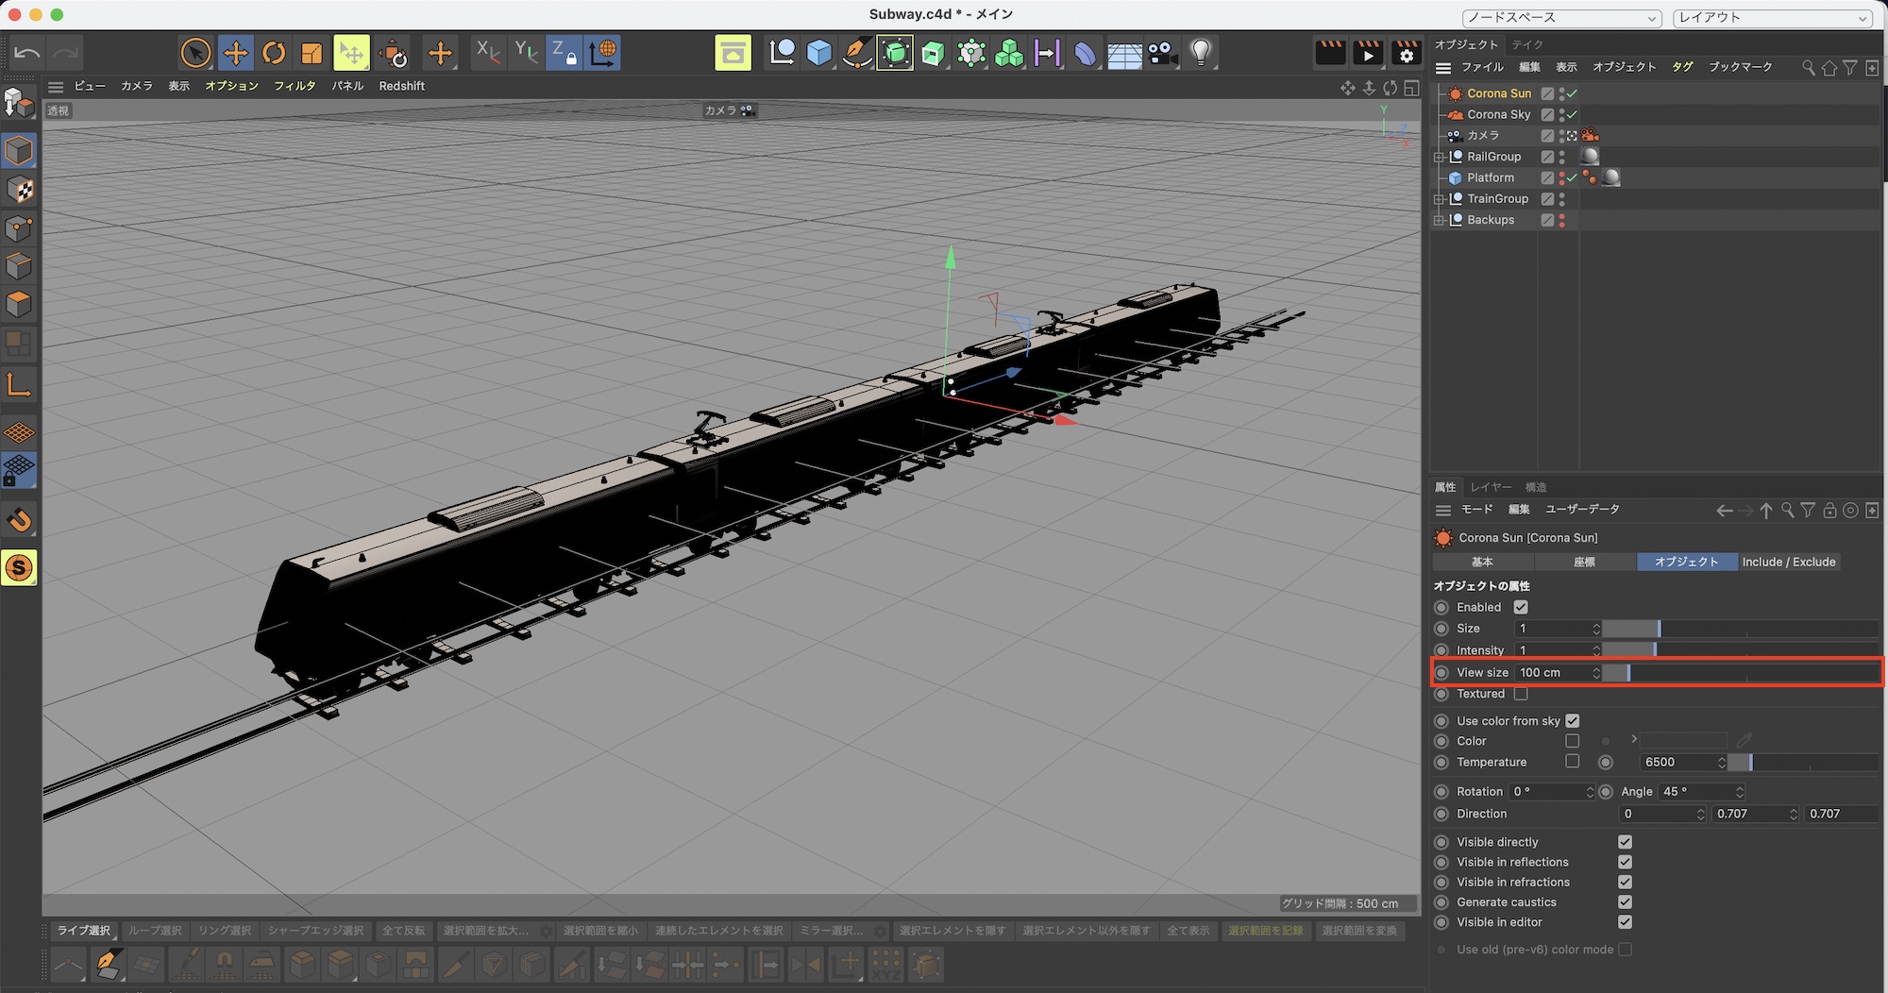This screenshot has width=1888, height=993.
Task: Add a light with the bulb icon
Action: click(x=1201, y=53)
